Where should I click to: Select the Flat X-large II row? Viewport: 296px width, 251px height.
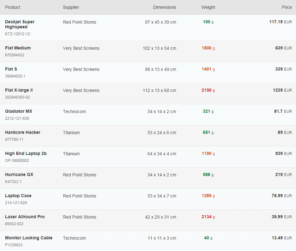148,94
